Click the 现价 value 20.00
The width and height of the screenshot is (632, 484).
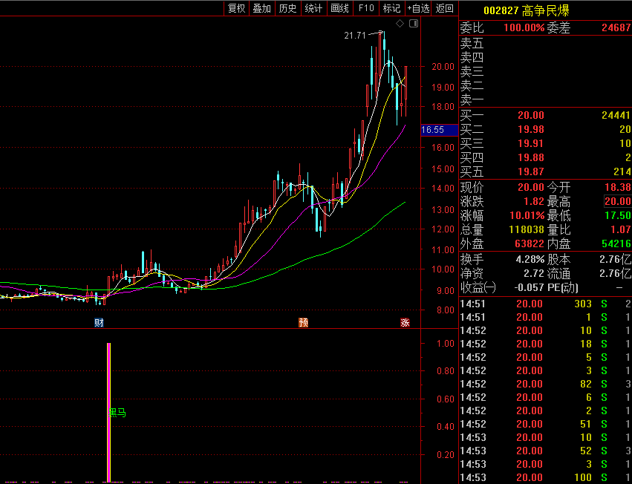(531, 187)
